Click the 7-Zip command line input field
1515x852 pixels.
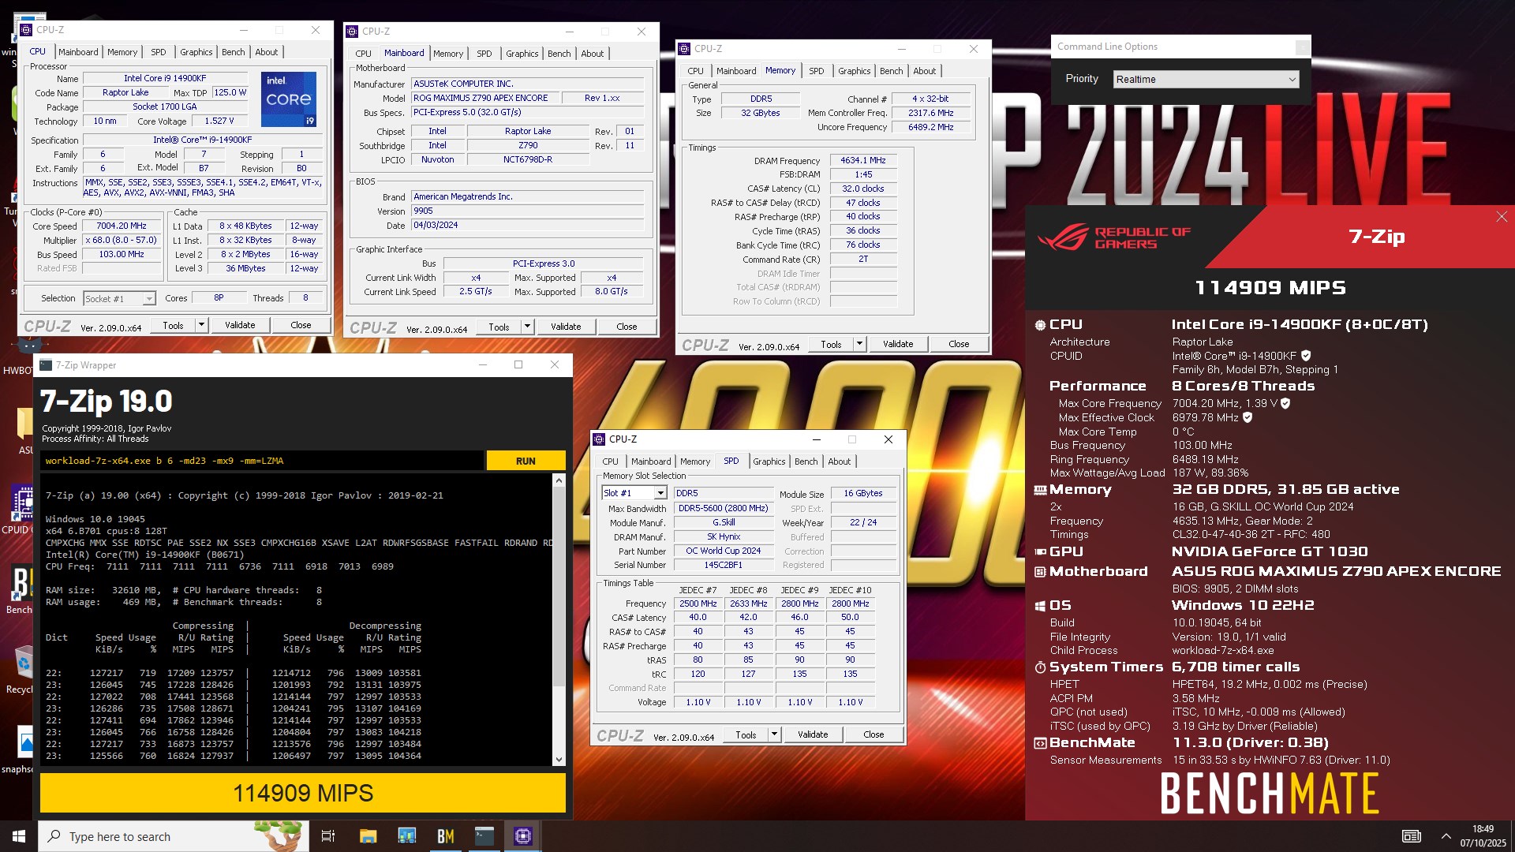[x=262, y=461]
